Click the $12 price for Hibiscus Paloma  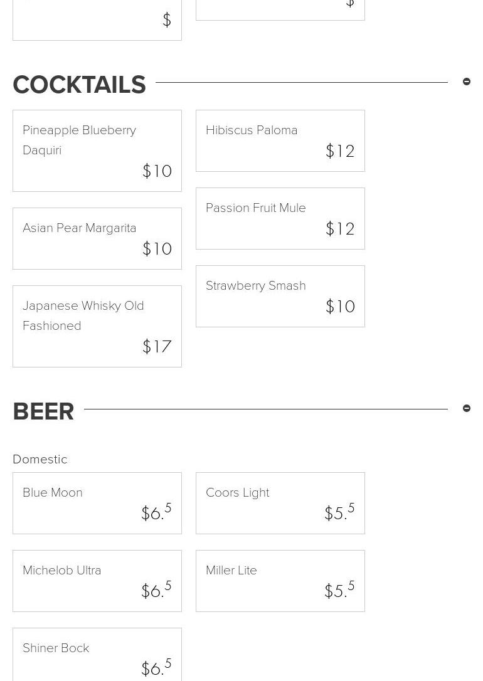(340, 151)
